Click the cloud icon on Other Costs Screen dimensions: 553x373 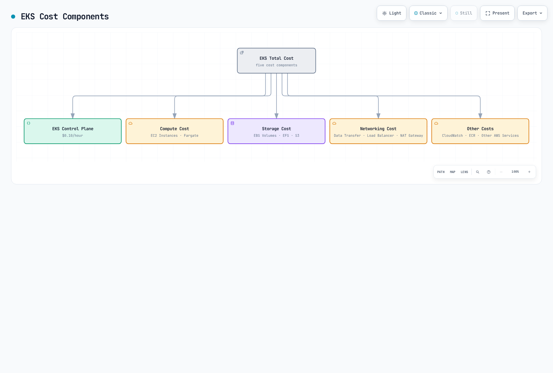point(436,123)
